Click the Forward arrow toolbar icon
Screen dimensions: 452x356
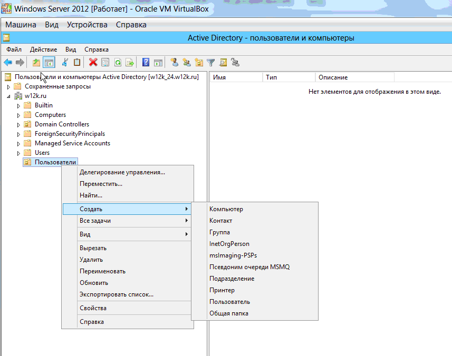pyautogui.click(x=20, y=62)
